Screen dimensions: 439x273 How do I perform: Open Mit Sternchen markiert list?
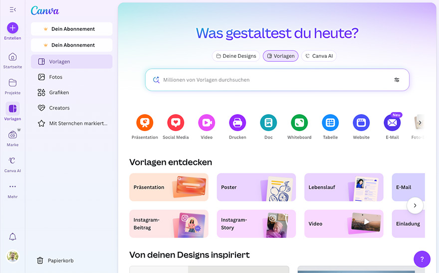(72, 124)
